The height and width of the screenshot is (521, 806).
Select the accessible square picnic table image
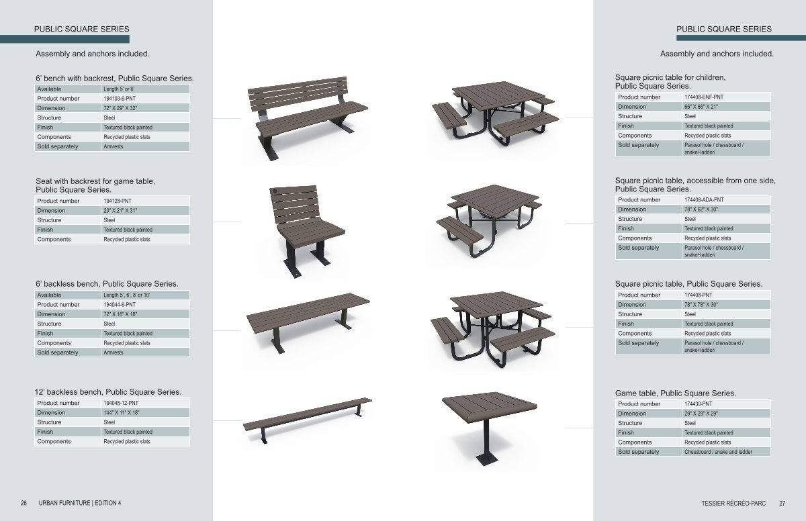pyautogui.click(x=489, y=219)
